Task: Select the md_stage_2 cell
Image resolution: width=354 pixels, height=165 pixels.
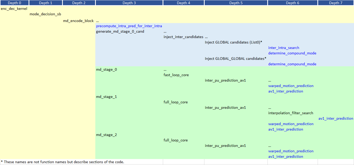Action: [106, 135]
